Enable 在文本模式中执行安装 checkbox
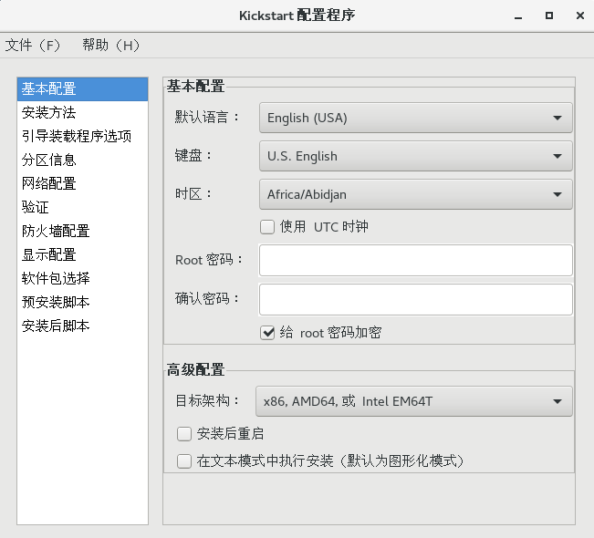594x538 pixels. pyautogui.click(x=184, y=461)
